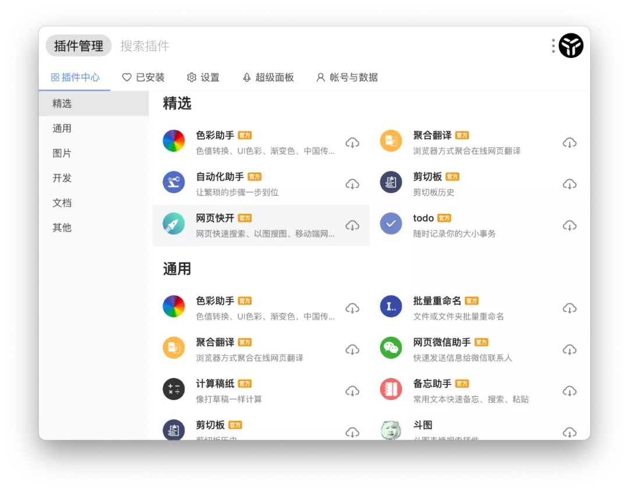
Task: Click the uTools logo avatar
Action: (571, 45)
